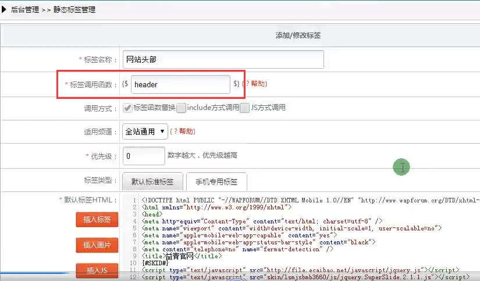Toggle the 标签函数替换 checkbox

pos(127,108)
